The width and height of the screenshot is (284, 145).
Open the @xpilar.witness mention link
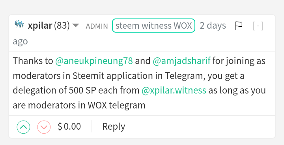[174, 90]
